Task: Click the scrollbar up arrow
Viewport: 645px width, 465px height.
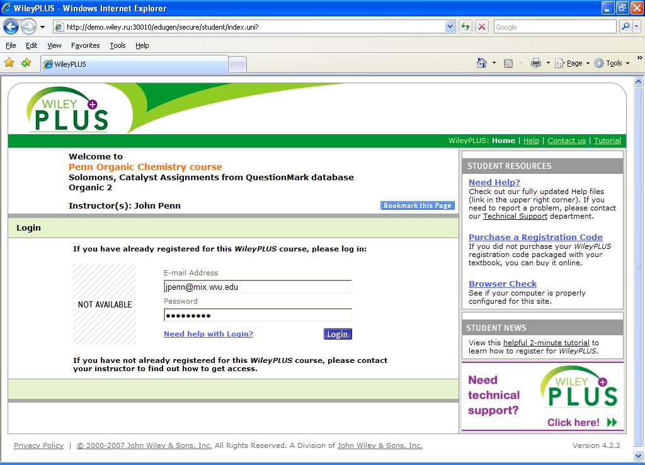Action: (639, 81)
